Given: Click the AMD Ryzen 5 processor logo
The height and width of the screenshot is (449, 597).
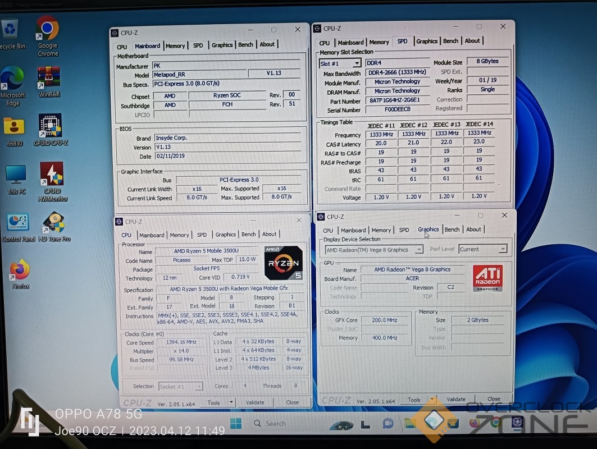Looking at the screenshot, I should click(x=284, y=263).
